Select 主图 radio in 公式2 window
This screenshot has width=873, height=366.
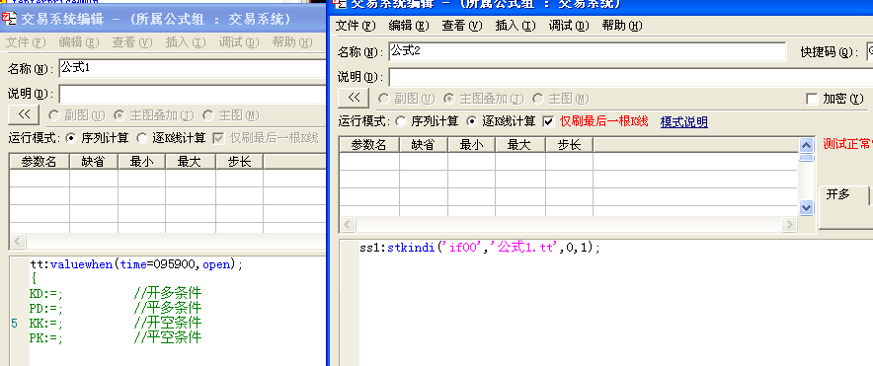pyautogui.click(x=538, y=99)
